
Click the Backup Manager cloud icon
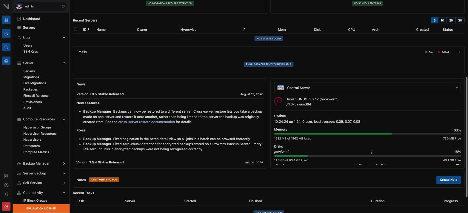pyautogui.click(x=19, y=163)
